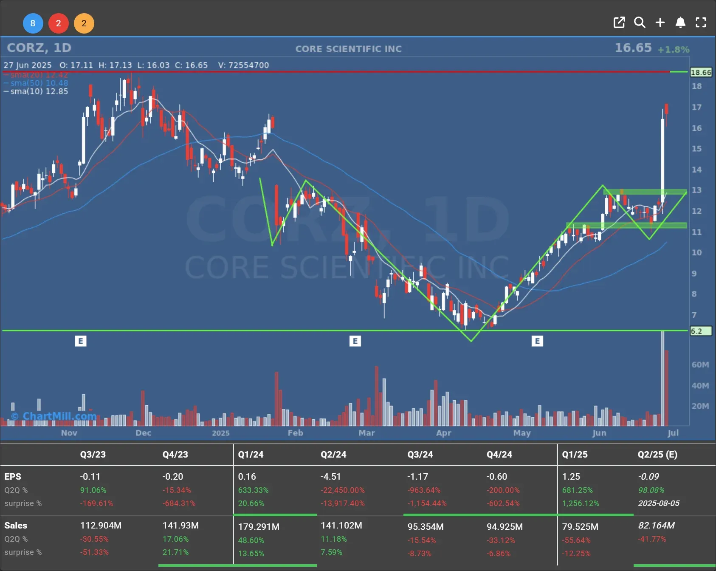Click the CORZ, 1D ticker title
This screenshot has height=571, width=716.
point(39,48)
